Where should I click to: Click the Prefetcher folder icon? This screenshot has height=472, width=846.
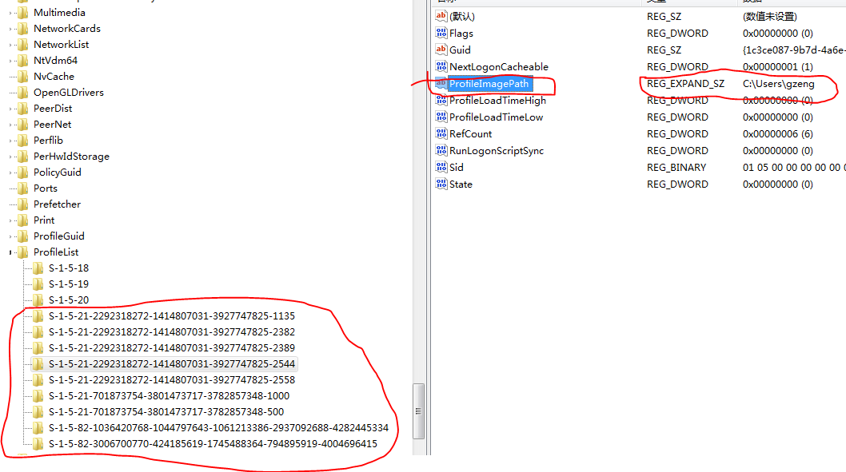[x=23, y=204]
